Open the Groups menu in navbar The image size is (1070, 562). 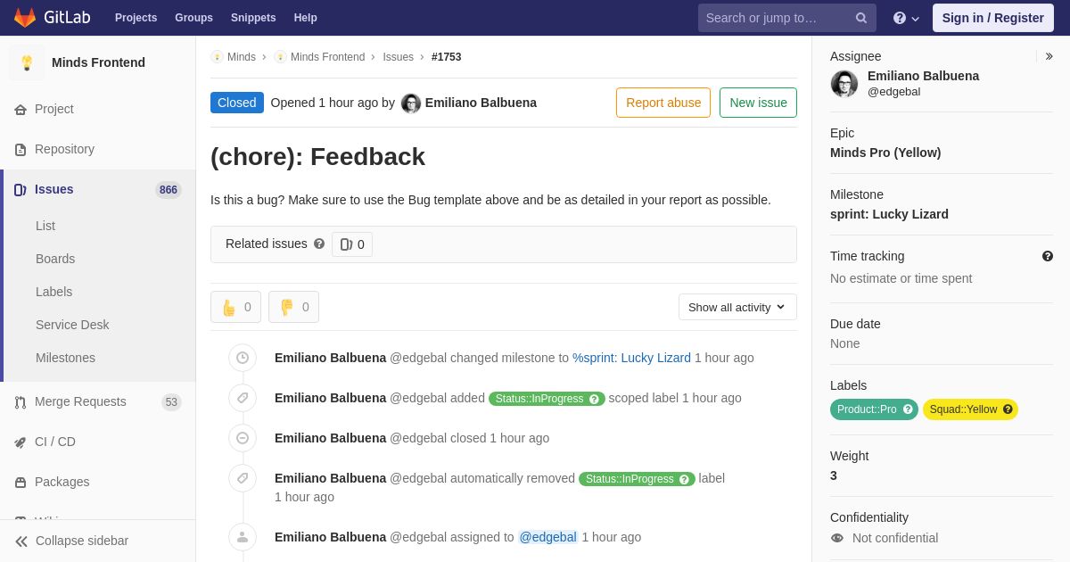click(x=193, y=18)
